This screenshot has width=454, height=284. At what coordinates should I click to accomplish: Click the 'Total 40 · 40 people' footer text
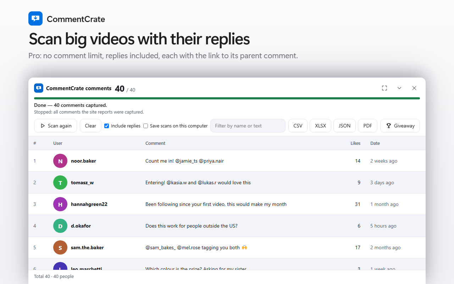[x=54, y=276]
